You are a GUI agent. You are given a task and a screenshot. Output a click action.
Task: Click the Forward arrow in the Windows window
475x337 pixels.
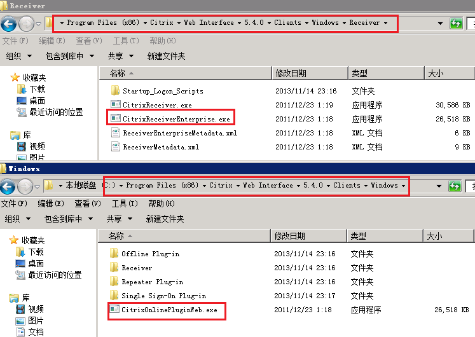[25, 186]
